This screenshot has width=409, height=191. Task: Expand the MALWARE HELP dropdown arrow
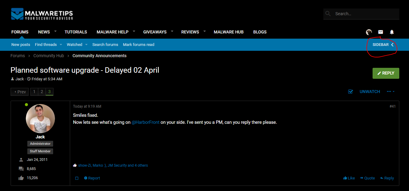click(x=134, y=31)
